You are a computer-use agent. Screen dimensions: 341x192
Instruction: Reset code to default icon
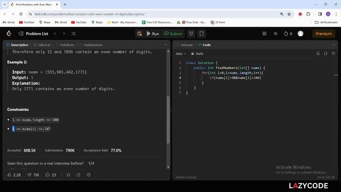(334, 53)
